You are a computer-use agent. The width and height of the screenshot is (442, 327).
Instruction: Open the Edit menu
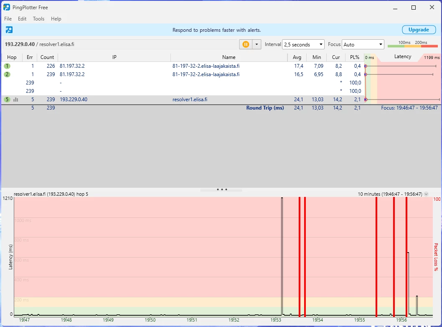pos(22,19)
